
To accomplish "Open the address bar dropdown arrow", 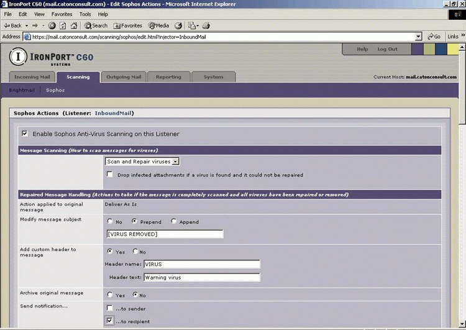I will [418, 37].
